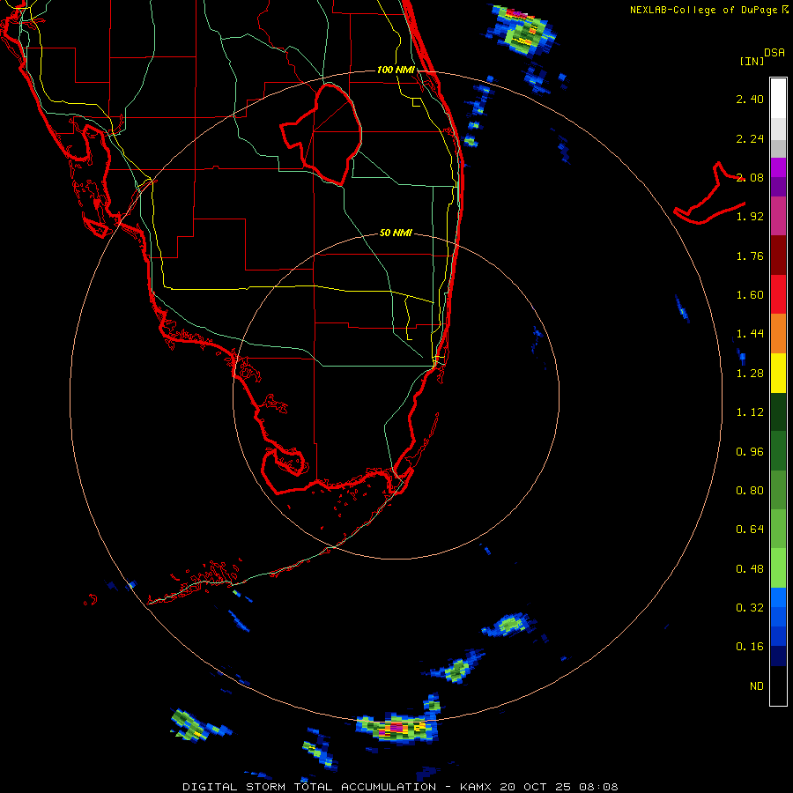793x793 pixels.
Task: Click the 1.92 legend value
Action: 750,217
